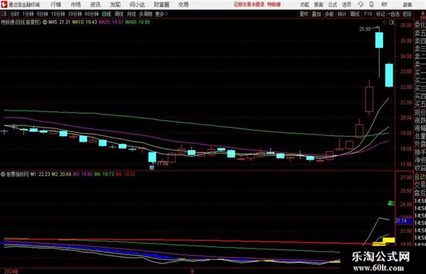Switch to the 15分钟 period tab
Viewport: 426px width, 274px height.
58,14
